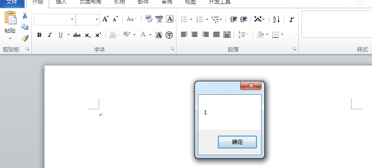372x168 pixels.
Task: Click the Paste clipboard icon
Action: click(x=10, y=18)
